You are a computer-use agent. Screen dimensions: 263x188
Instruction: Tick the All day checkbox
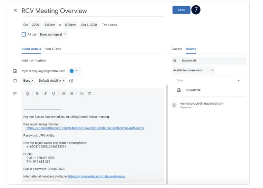click(x=24, y=35)
